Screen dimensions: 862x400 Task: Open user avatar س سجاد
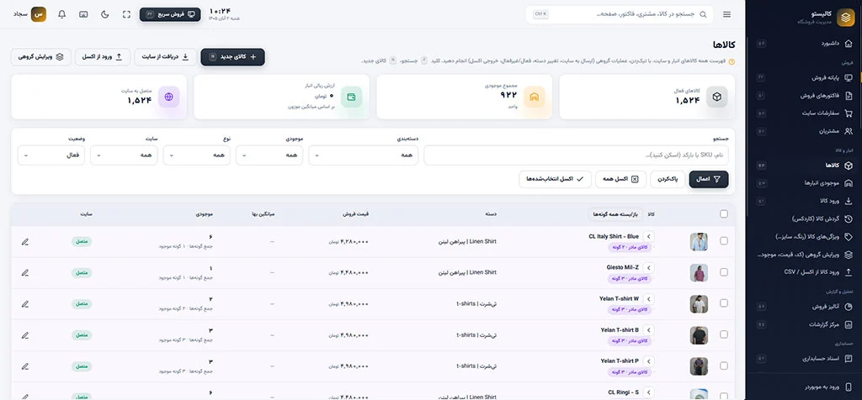pos(29,14)
